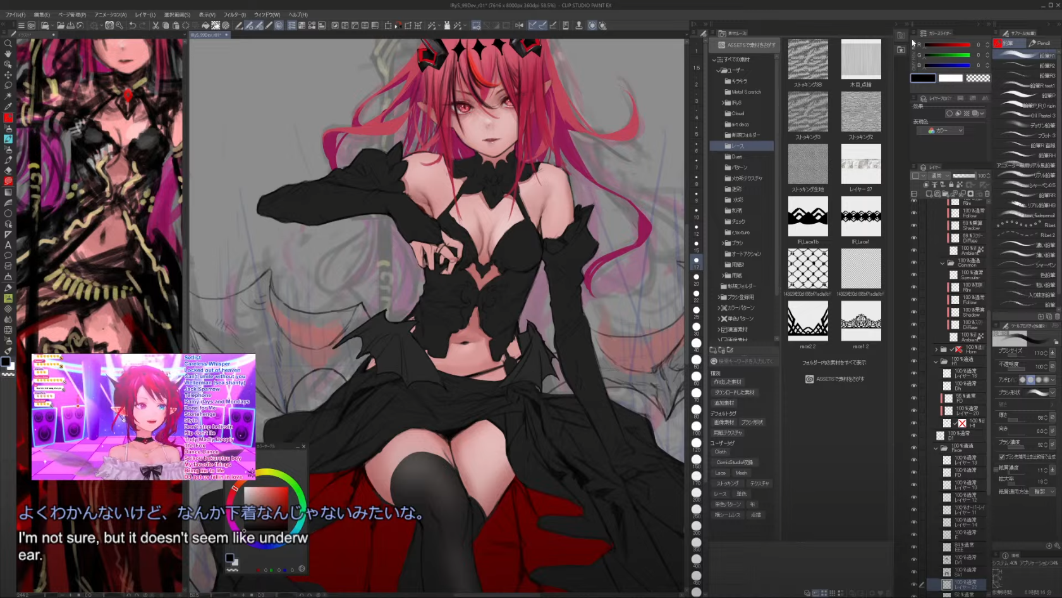Viewport: 1062px width, 598px height.
Task: Open the ファイル(F) menu
Action: coord(15,15)
